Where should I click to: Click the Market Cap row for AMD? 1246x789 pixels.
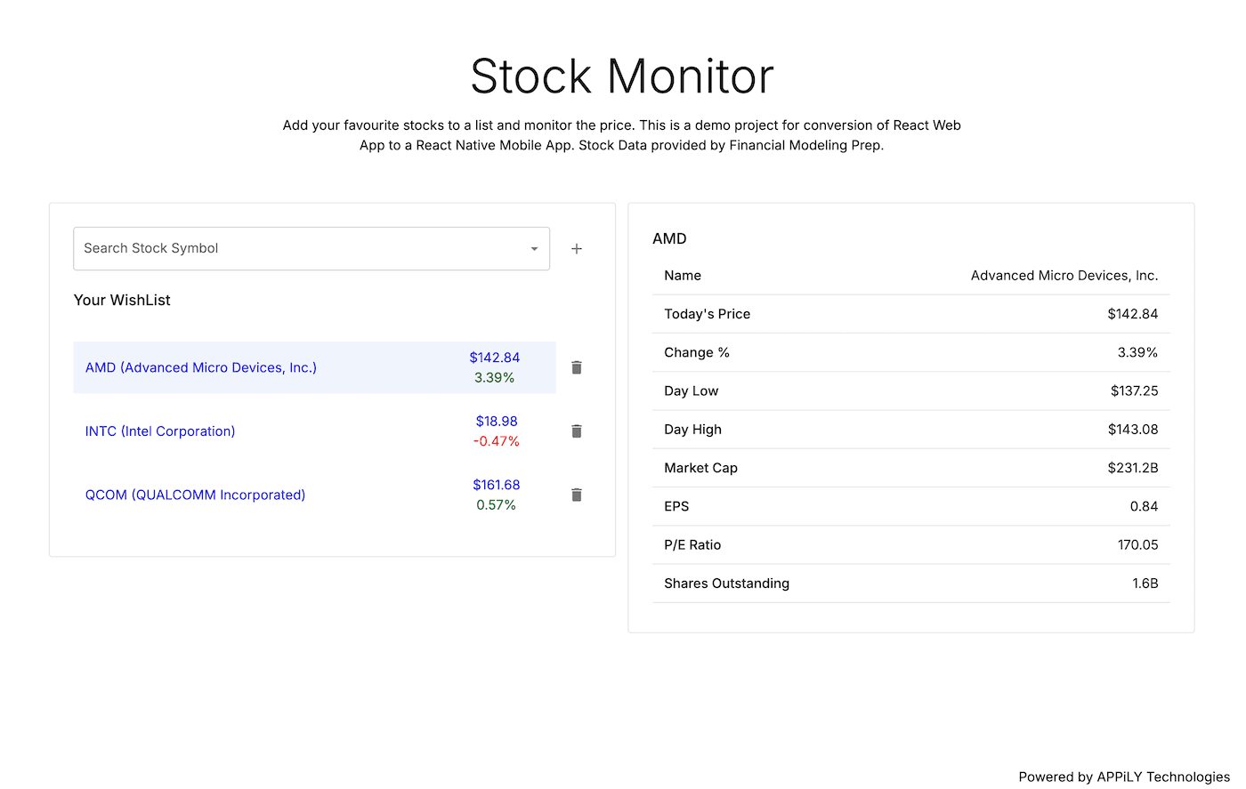(x=910, y=468)
